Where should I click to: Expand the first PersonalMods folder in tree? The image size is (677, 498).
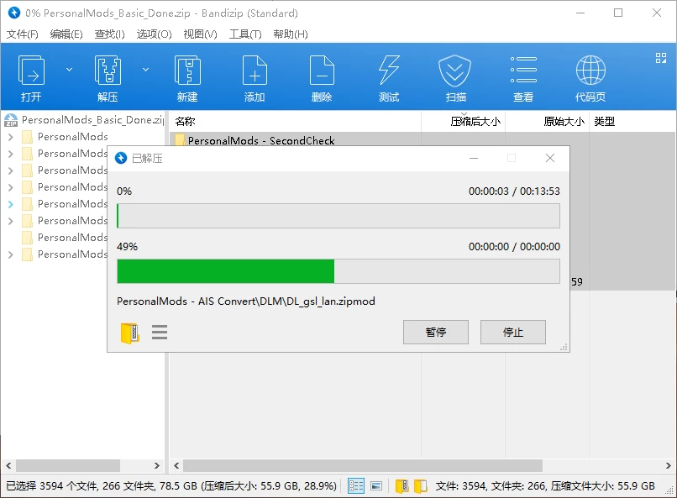[x=11, y=137]
